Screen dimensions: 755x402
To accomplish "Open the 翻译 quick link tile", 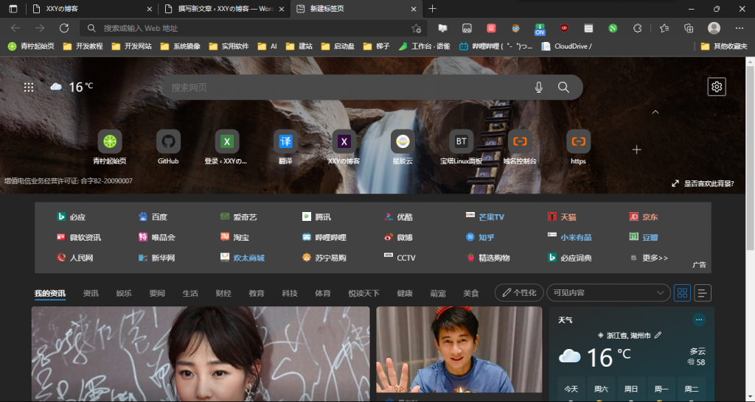I will (285, 141).
